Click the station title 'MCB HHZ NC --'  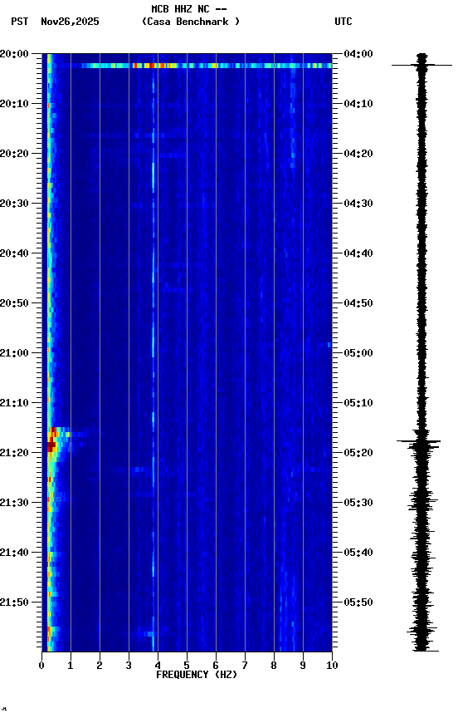[x=189, y=9]
